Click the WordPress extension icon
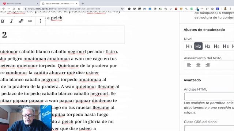234x131 pixels. coord(155,9)
